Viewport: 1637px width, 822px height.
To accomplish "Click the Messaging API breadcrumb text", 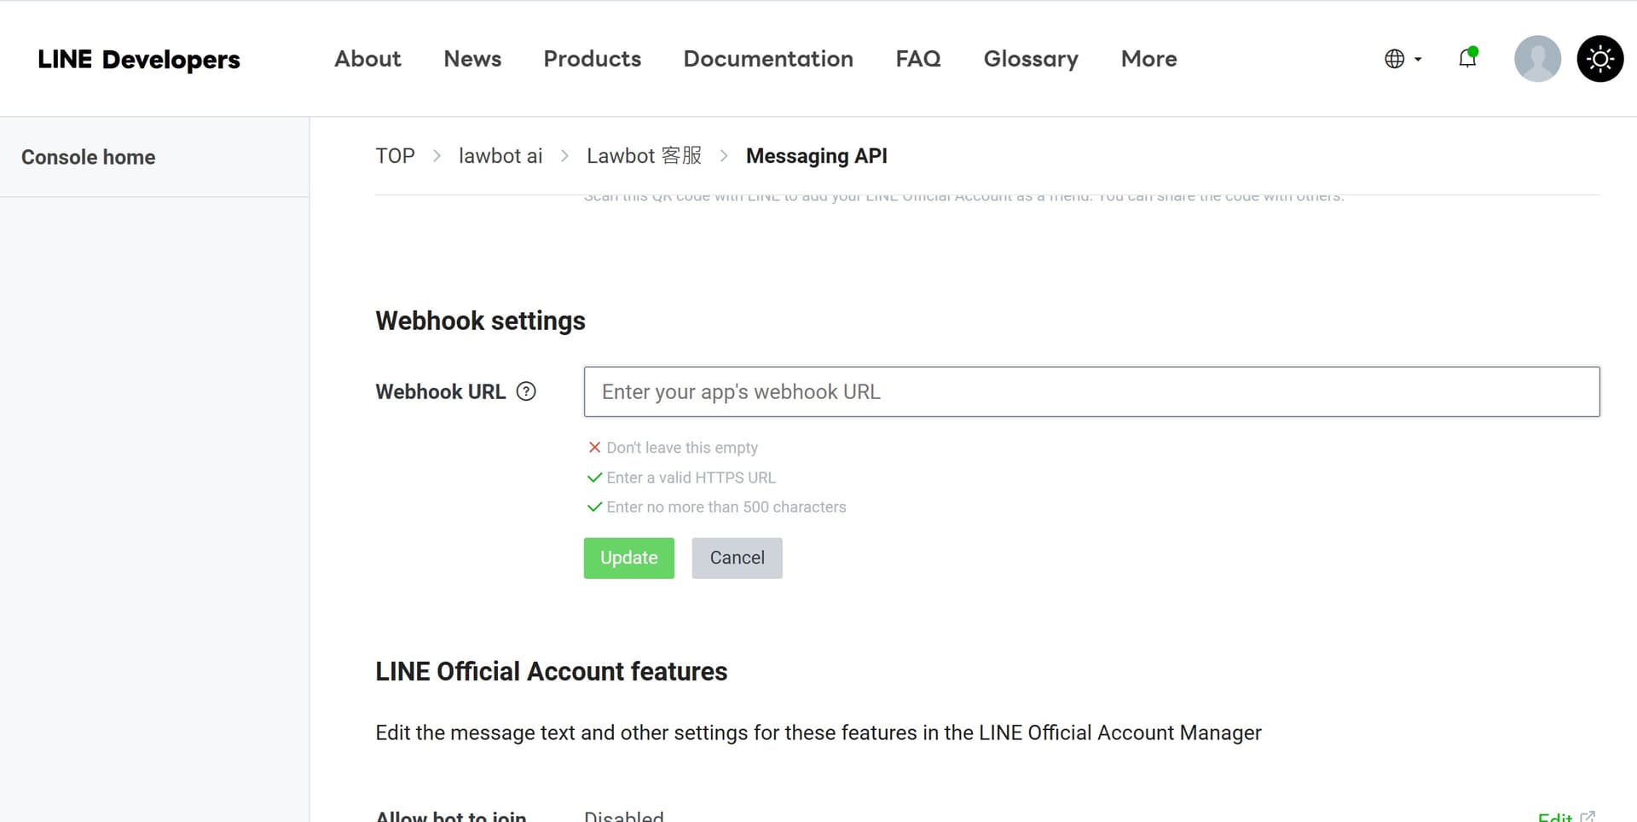I will [x=817, y=156].
